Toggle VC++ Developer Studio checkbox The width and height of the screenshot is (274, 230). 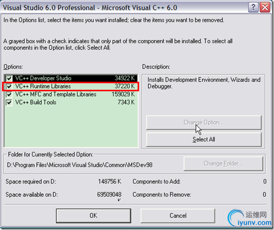point(9,78)
